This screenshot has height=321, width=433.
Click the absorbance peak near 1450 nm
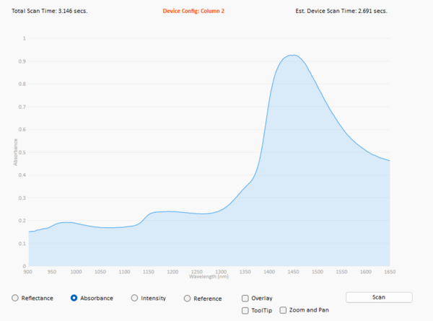point(292,55)
